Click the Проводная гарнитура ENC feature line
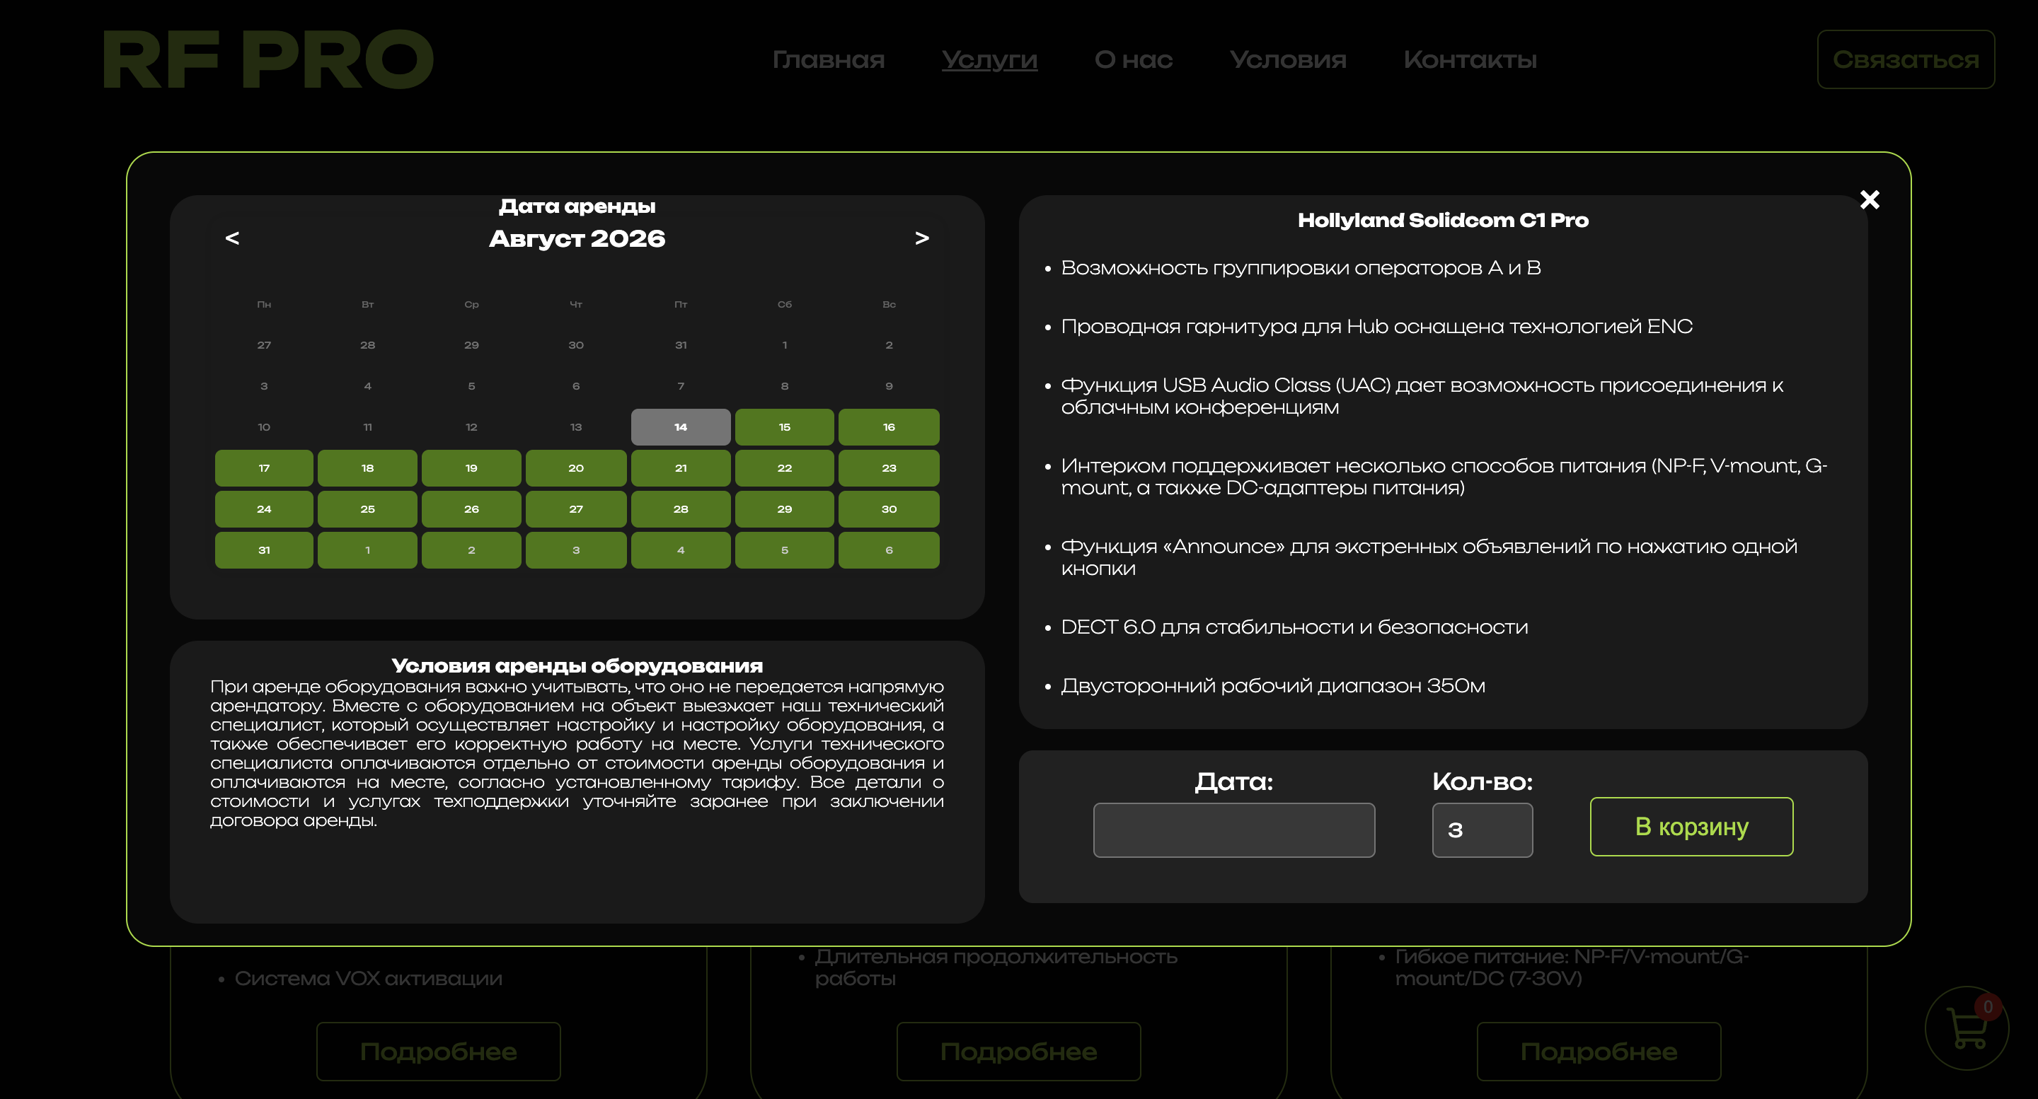This screenshot has height=1099, width=2038. [1376, 327]
